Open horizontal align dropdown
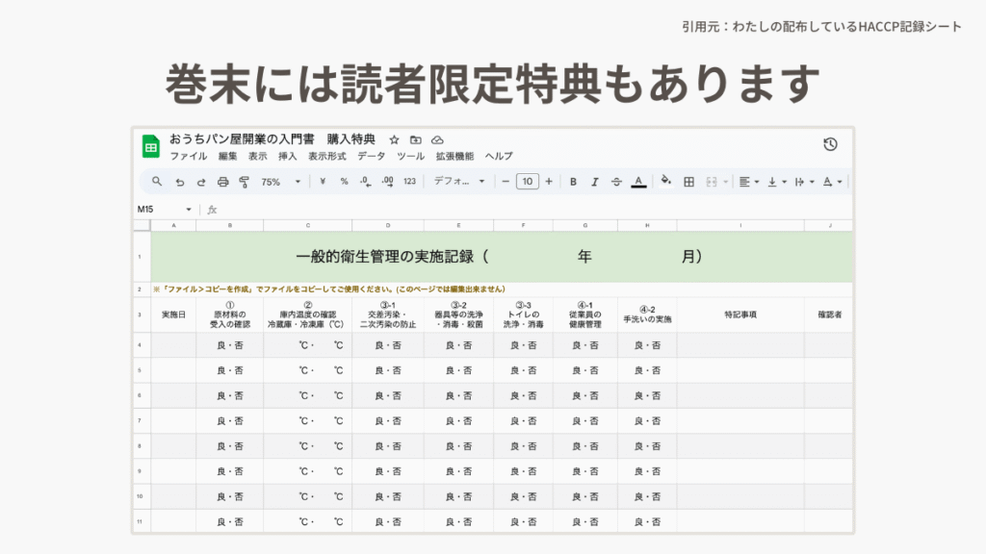This screenshot has width=986, height=554. click(x=748, y=182)
